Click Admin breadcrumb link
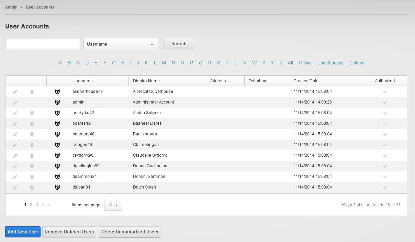Viewport: 415px width, 242px height. pos(11,7)
